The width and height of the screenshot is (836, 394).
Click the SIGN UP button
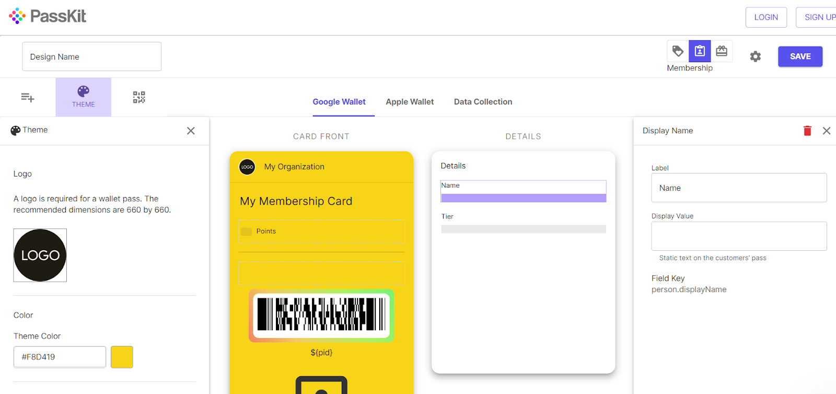click(x=817, y=17)
